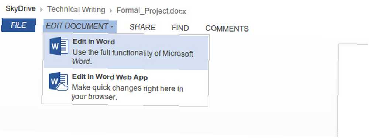
Task: Click the Word icon beside Edit in Word
Action: pos(59,46)
